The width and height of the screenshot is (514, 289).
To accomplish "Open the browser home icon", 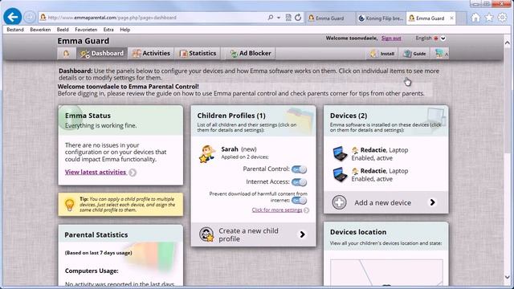I will [475, 18].
